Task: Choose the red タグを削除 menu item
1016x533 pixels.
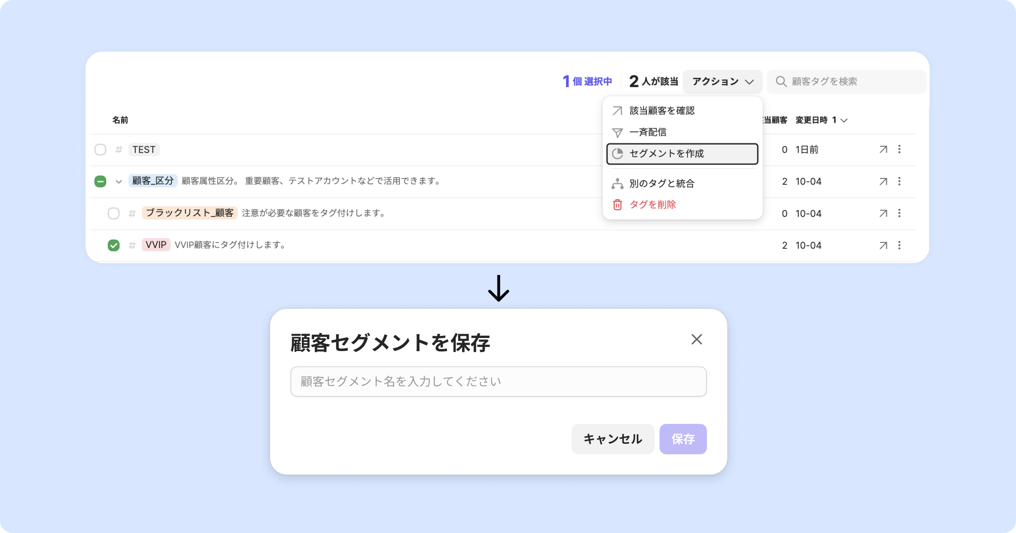Action: pyautogui.click(x=652, y=205)
